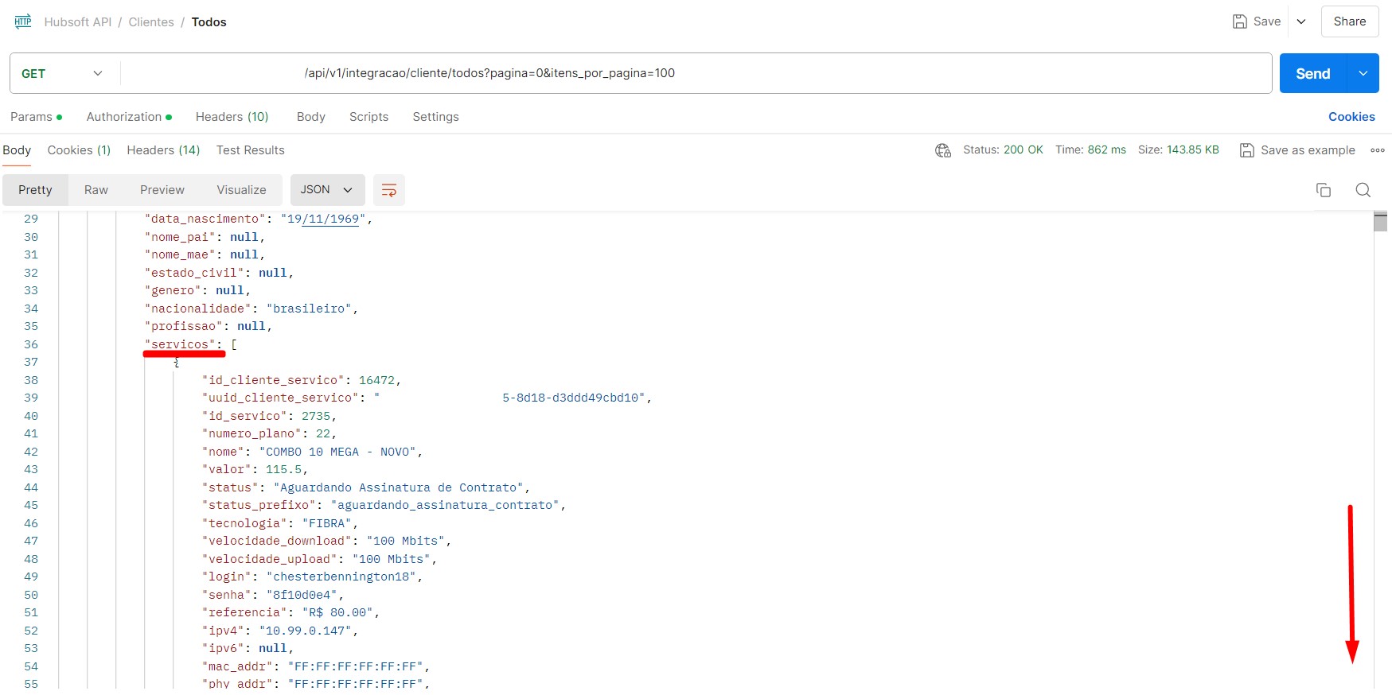Open the request Body tab
This screenshot has width=1392, height=695.
point(311,117)
